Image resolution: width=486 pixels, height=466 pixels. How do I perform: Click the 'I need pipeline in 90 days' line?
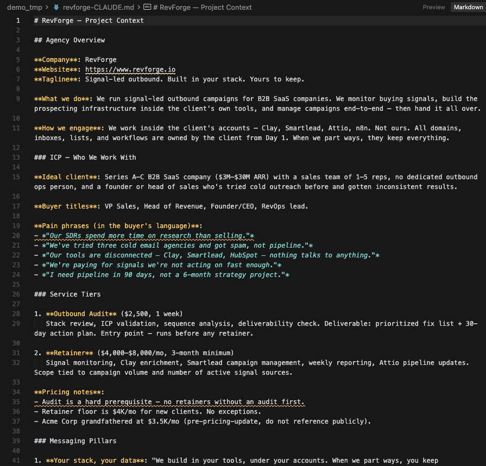coord(162,275)
